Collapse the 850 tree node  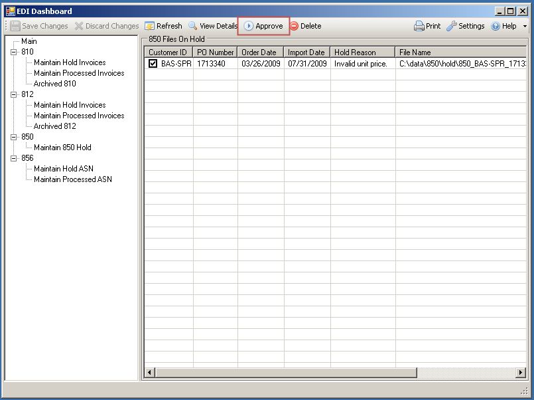[13, 137]
